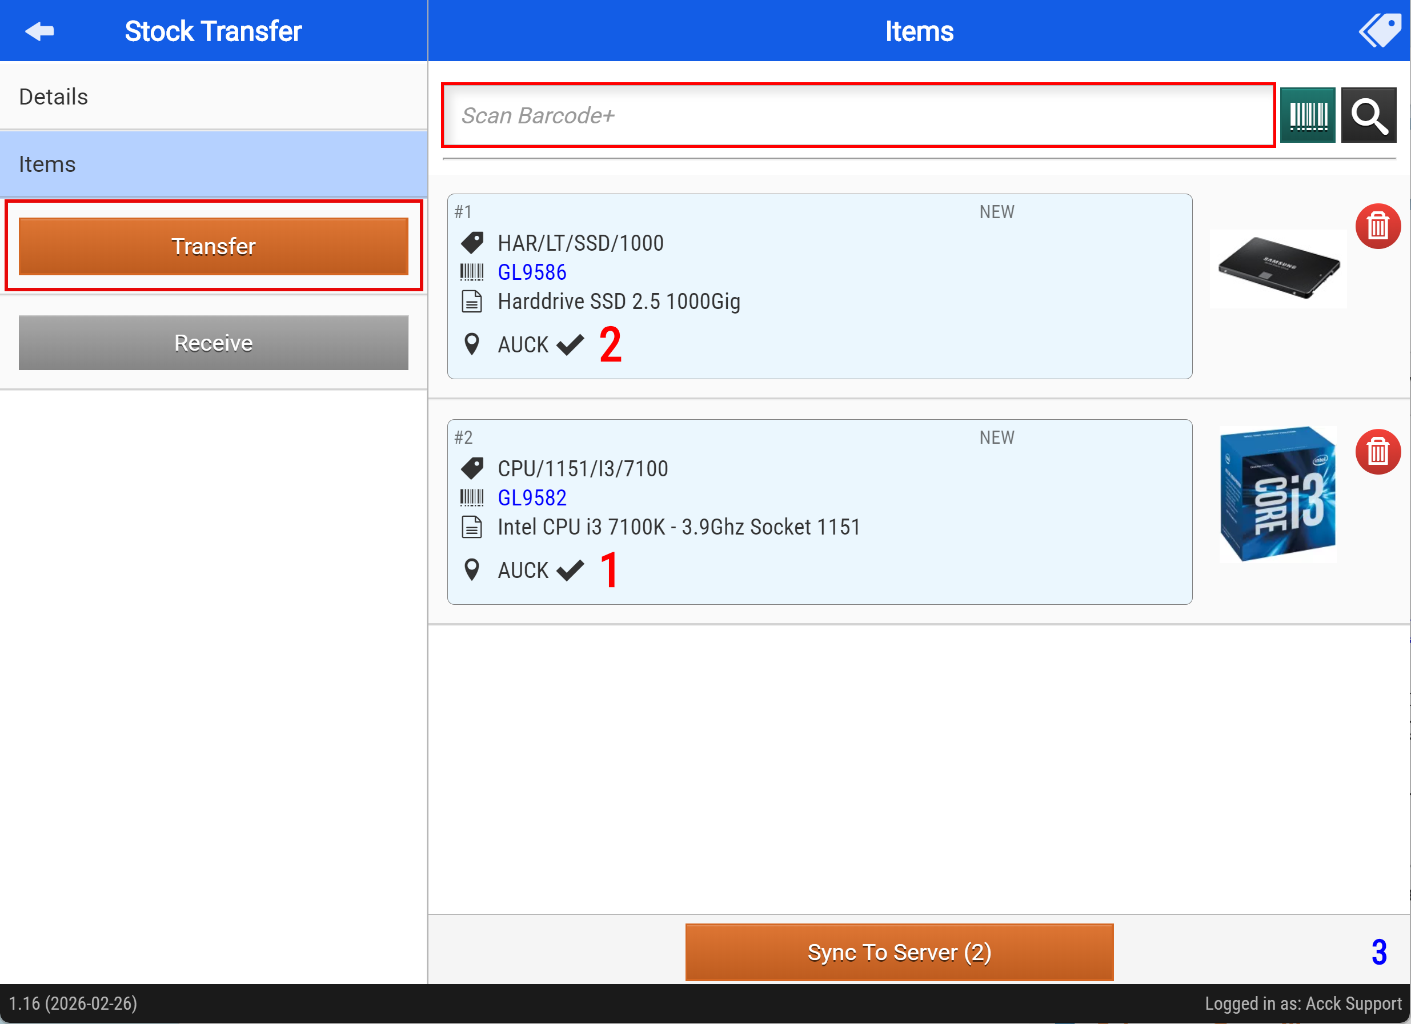Tap the green barcode scanner icon
Screen dimensions: 1411x1024
click(1307, 116)
